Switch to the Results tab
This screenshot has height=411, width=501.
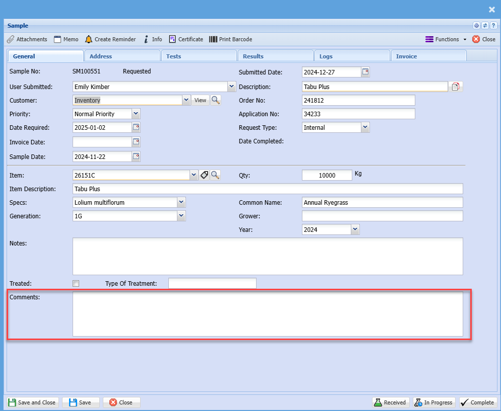[x=275, y=56]
